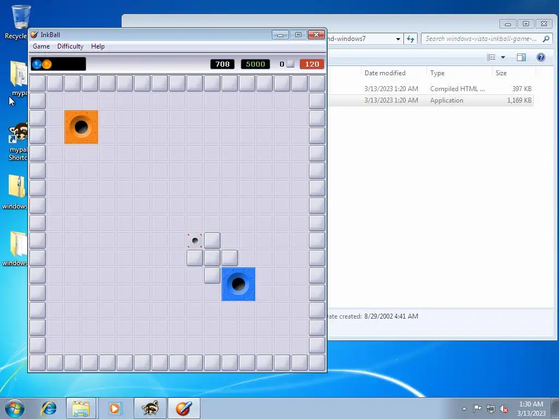Minimize the InkBall window
Image resolution: width=559 pixels, height=419 pixels.
coord(280,34)
